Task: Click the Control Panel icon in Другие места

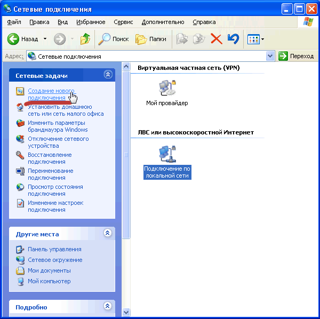Action: pyautogui.click(x=20, y=249)
